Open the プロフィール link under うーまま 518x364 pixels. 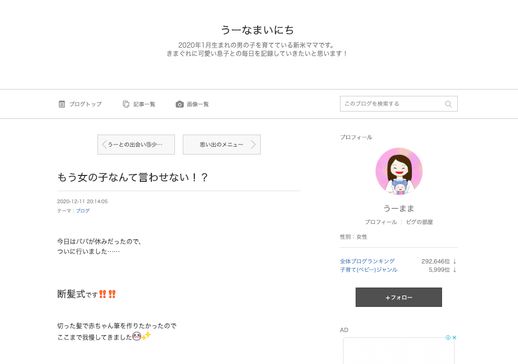pos(381,222)
